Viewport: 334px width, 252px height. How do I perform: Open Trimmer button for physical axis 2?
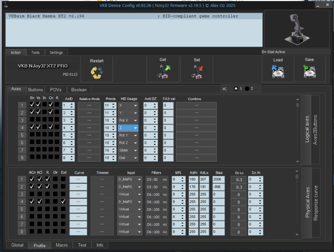click(102, 187)
